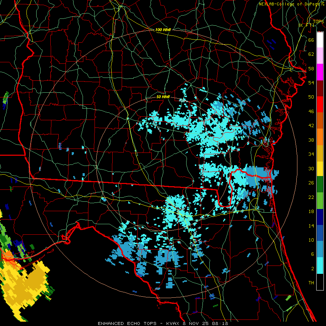Click the legend value "50"

(311, 97)
